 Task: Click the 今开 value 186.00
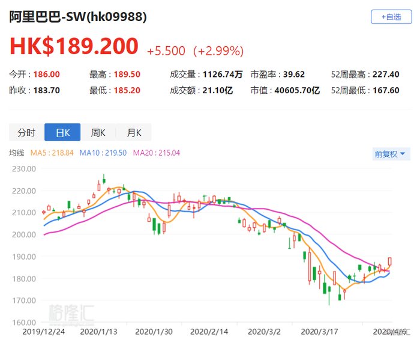(47, 75)
